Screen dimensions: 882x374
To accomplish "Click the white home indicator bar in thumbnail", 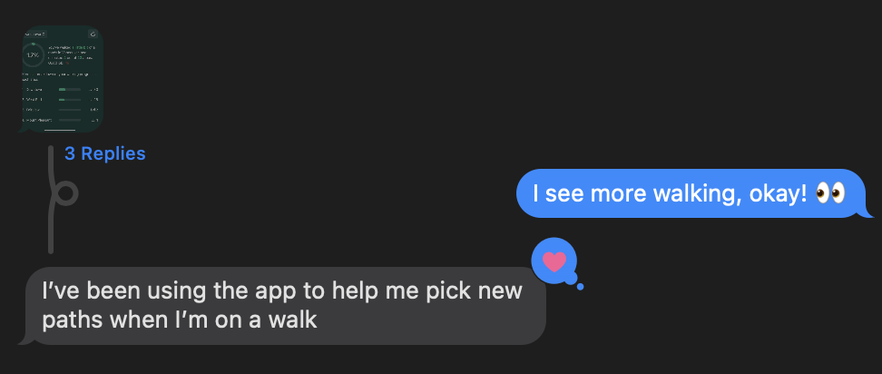I will pos(60,130).
